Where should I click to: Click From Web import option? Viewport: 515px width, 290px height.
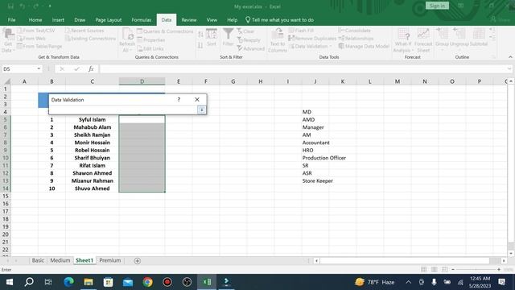(x=31, y=38)
